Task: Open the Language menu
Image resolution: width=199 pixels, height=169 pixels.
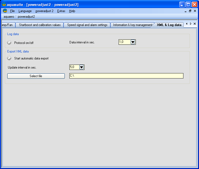Action: point(25,11)
